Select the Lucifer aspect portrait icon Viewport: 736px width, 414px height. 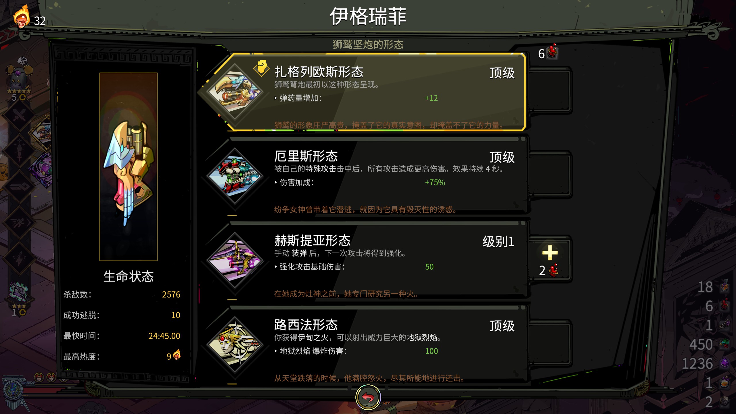(x=235, y=345)
